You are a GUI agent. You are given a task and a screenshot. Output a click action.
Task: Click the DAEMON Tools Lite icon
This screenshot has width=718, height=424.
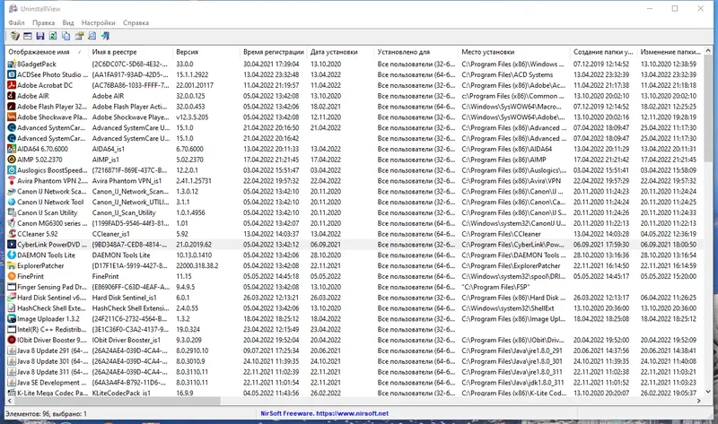12,255
